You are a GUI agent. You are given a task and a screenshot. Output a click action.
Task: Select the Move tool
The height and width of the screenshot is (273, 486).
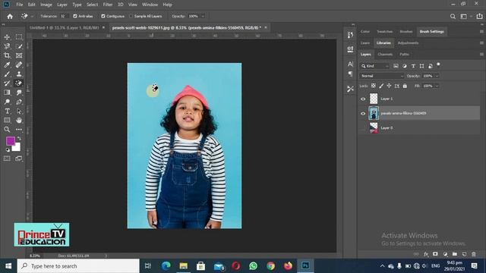[x=7, y=37]
